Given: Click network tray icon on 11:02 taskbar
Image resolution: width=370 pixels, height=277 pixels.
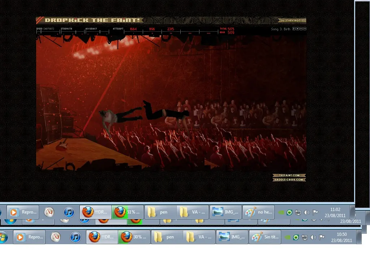Looking at the screenshot, I should click(298, 212).
